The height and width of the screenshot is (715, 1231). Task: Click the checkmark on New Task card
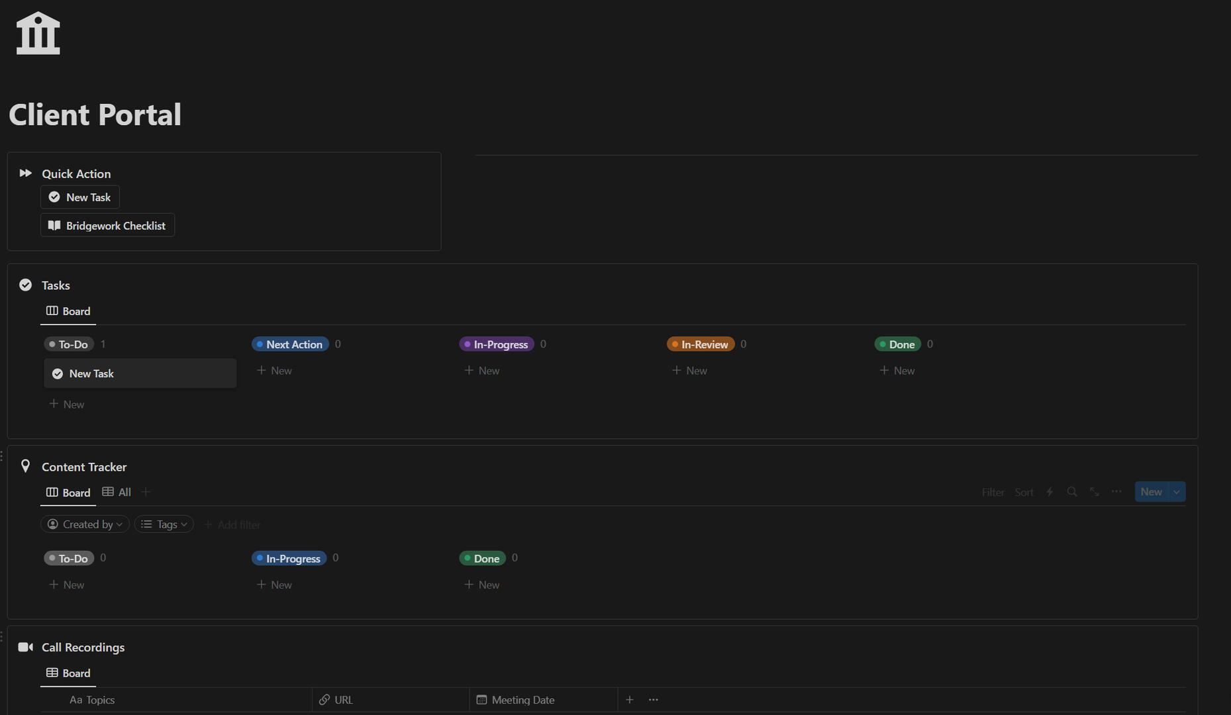(x=58, y=374)
